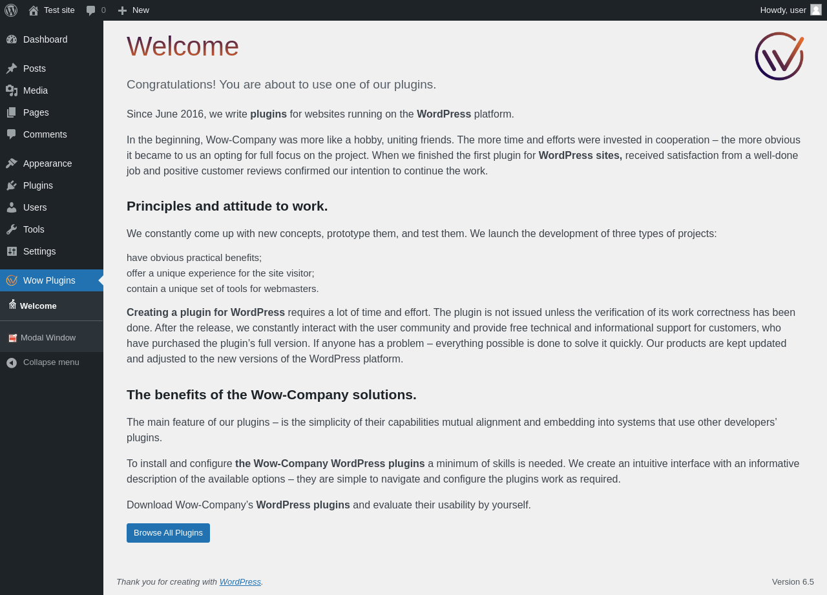Select the Modal Window submenu item
The height and width of the screenshot is (595, 827).
click(48, 338)
